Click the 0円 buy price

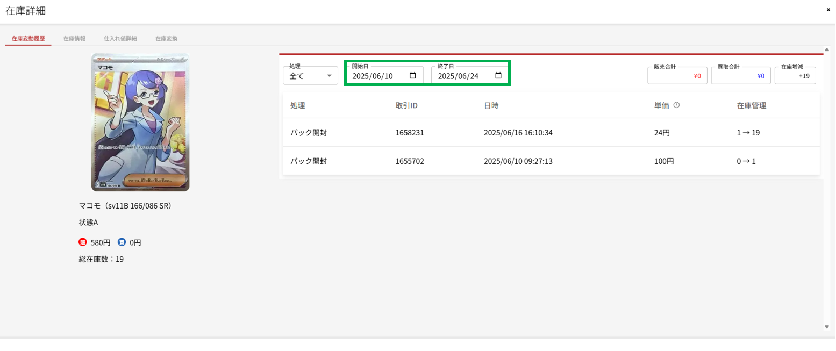click(135, 242)
